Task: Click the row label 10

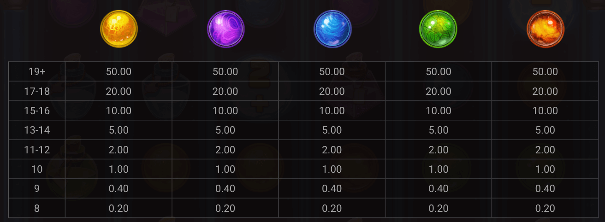Action: click(37, 169)
